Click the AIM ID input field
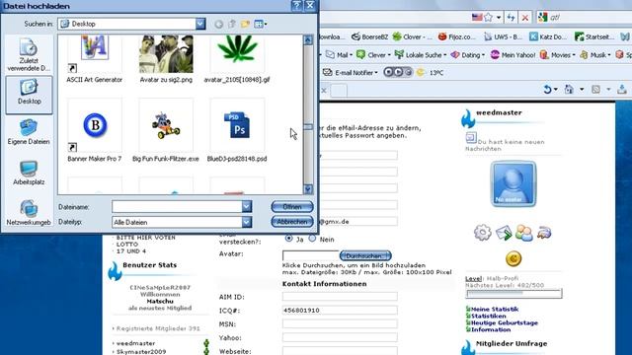Screen dimensions: 632x355 (x=340, y=297)
